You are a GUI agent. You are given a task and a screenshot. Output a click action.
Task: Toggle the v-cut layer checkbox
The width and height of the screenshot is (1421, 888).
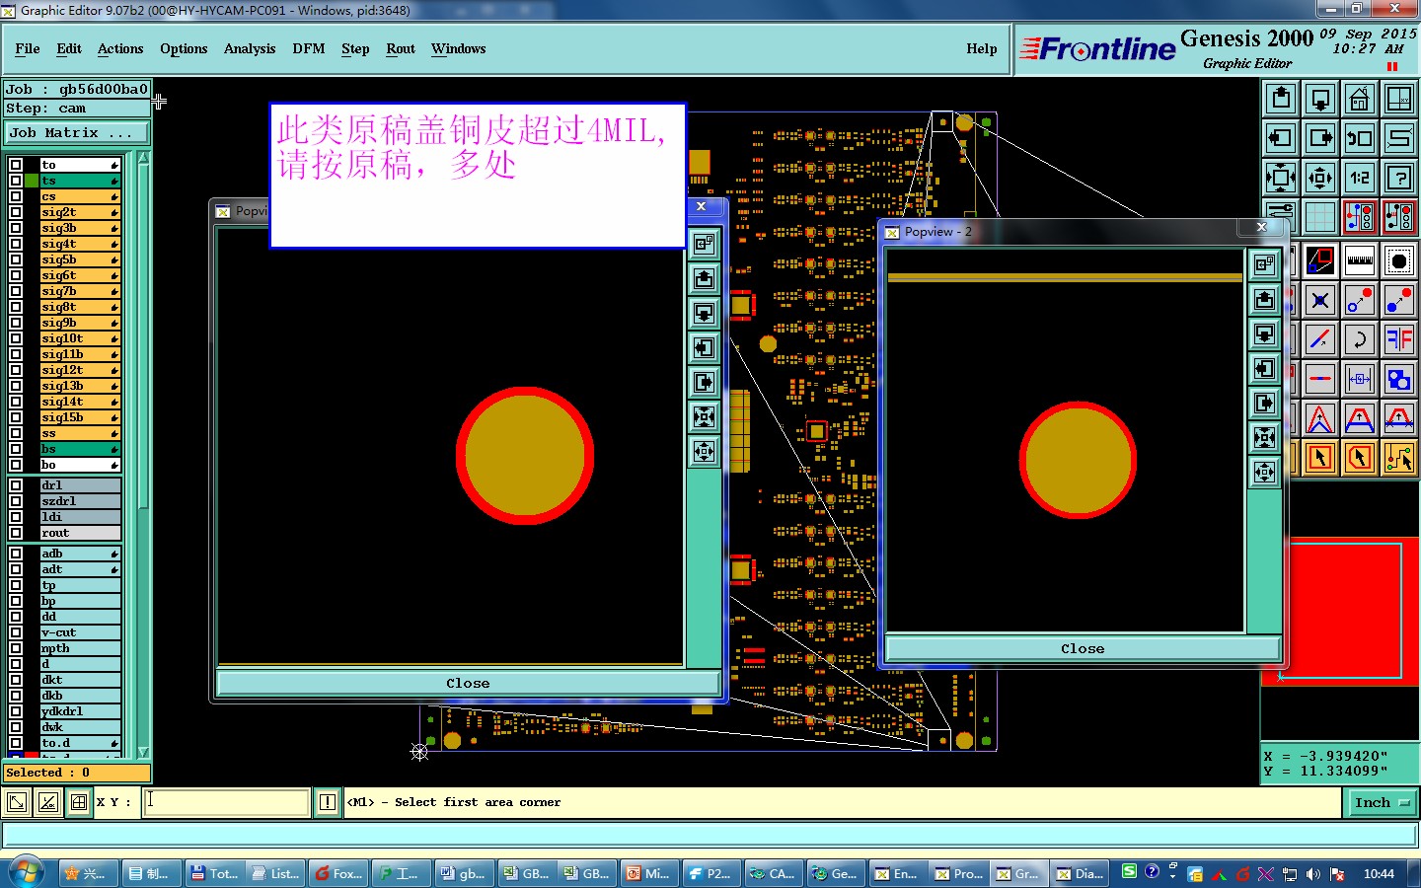click(16, 632)
